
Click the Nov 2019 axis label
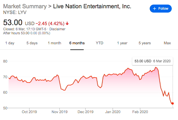pos(59,112)
